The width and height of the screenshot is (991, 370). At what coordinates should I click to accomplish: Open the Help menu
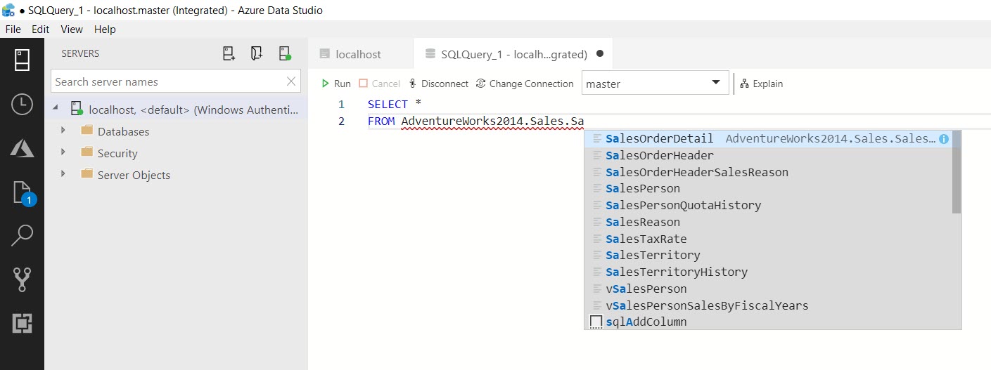pyautogui.click(x=105, y=29)
